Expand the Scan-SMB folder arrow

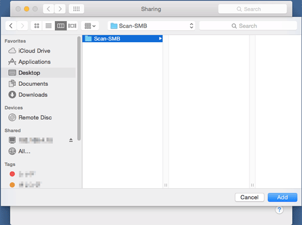(x=160, y=39)
